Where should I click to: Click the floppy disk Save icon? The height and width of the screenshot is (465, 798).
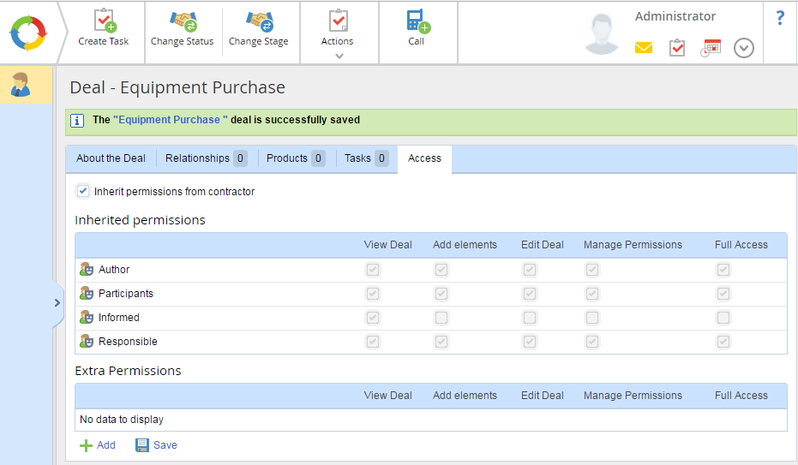coord(142,445)
